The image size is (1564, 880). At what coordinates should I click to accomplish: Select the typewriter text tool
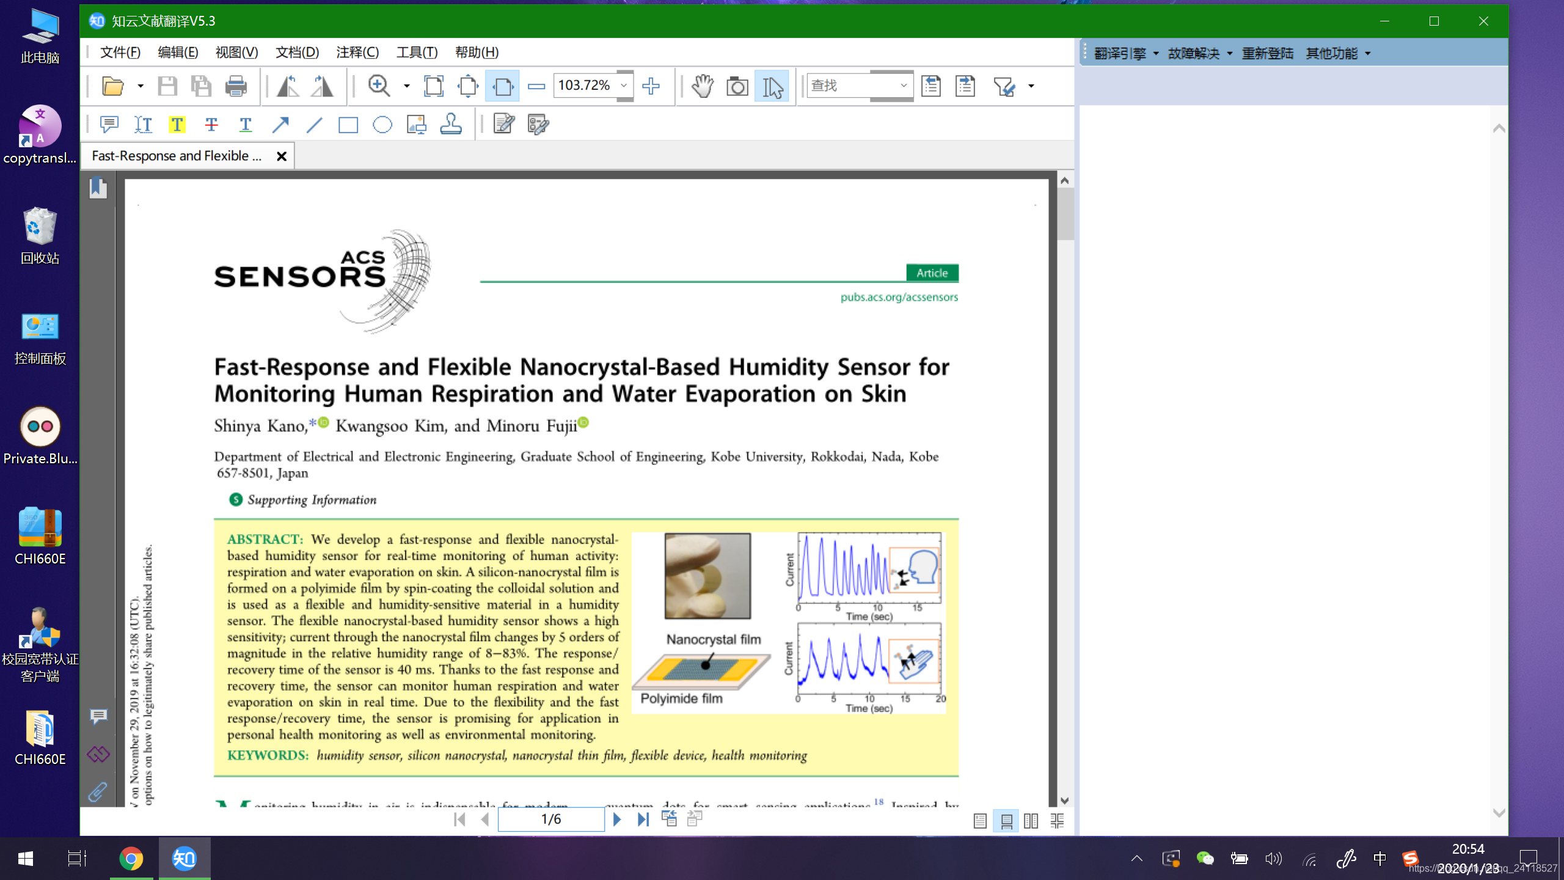pos(143,125)
